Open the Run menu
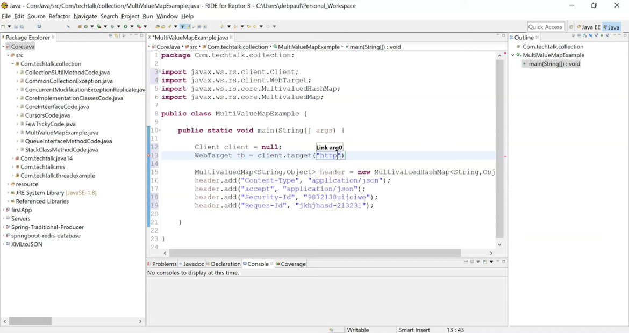629x333 pixels. point(148,16)
